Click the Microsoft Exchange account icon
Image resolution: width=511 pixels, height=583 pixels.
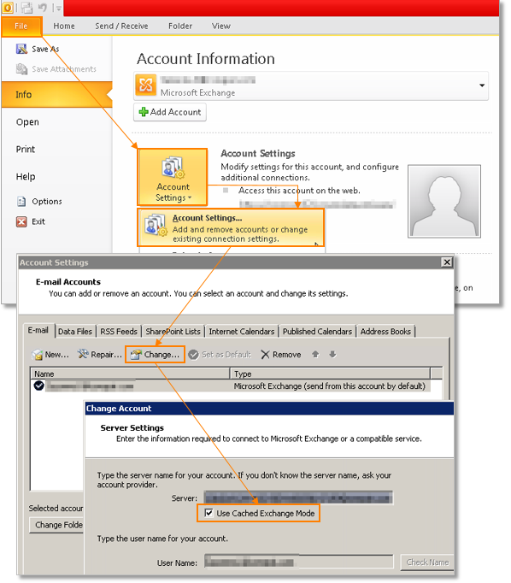coord(145,85)
